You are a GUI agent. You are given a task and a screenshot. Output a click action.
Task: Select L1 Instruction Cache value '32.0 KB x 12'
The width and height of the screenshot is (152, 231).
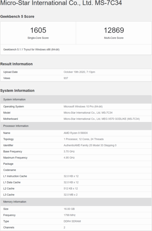click(x=71, y=176)
